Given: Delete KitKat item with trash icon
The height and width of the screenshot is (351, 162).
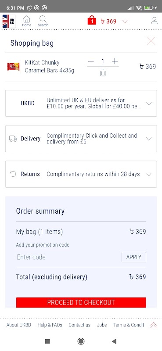Looking at the screenshot, I should coord(103,73).
